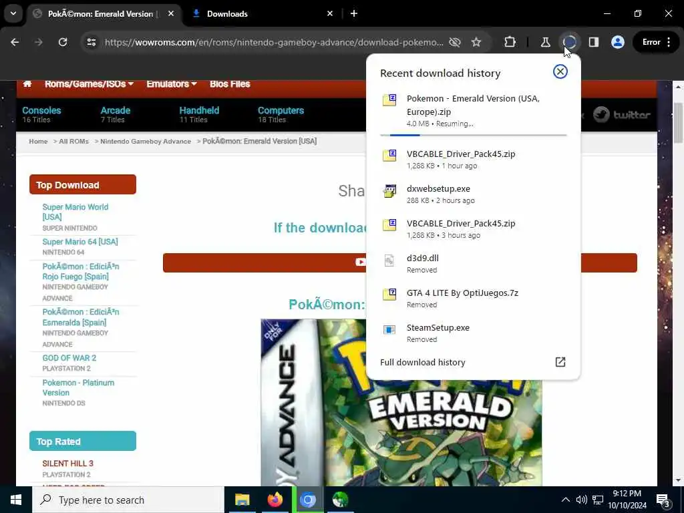Screen dimensions: 684x513
Task: Open Firefox from the taskbar
Action: click(x=275, y=500)
